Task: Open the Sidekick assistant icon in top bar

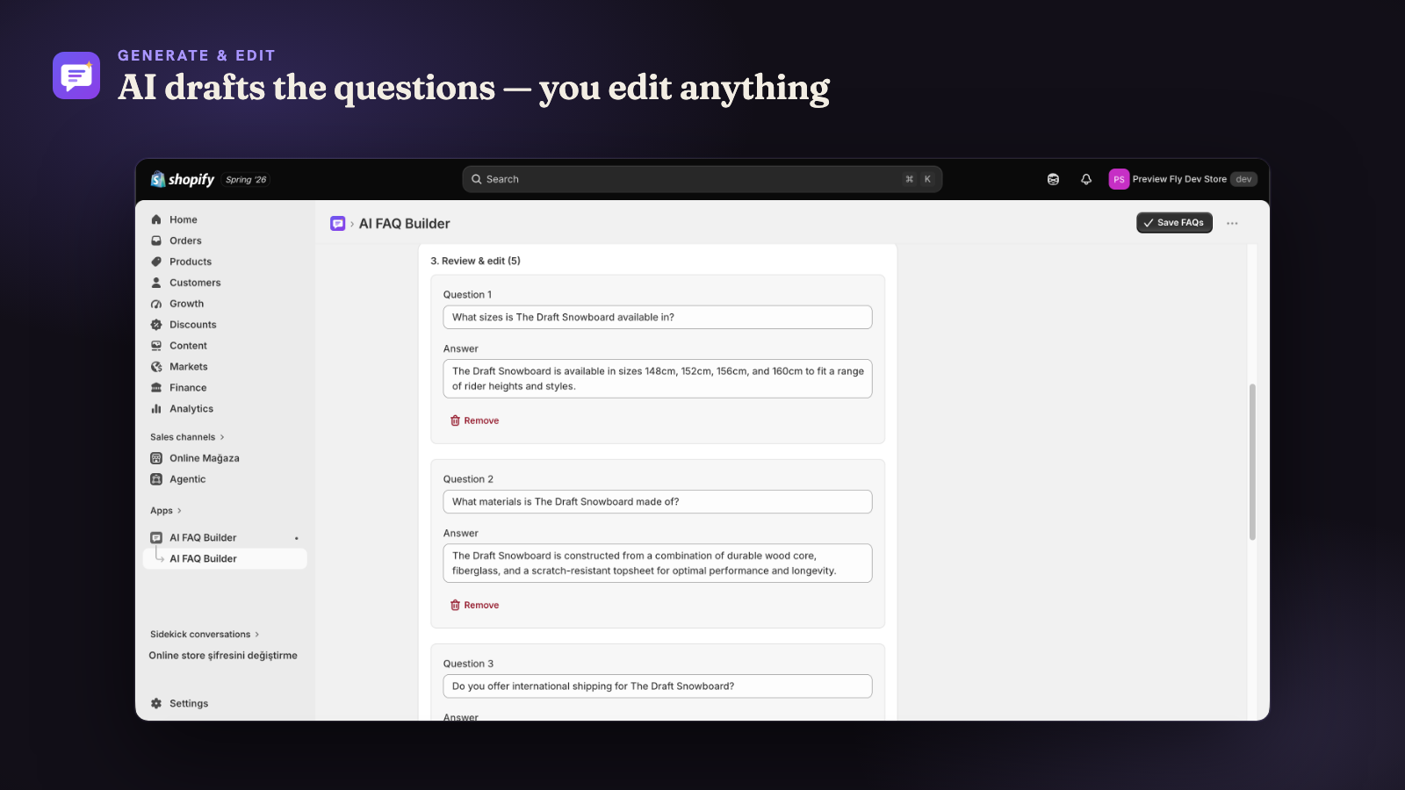Action: 1053,179
